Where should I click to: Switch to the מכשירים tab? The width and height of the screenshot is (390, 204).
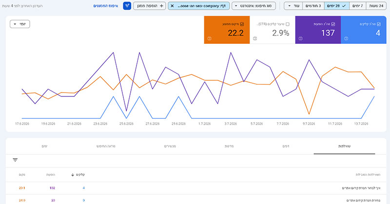click(170, 147)
